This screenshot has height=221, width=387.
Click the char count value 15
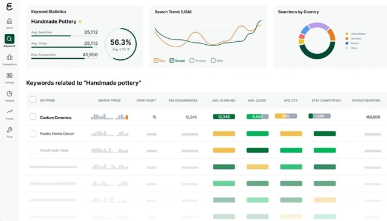click(x=154, y=117)
